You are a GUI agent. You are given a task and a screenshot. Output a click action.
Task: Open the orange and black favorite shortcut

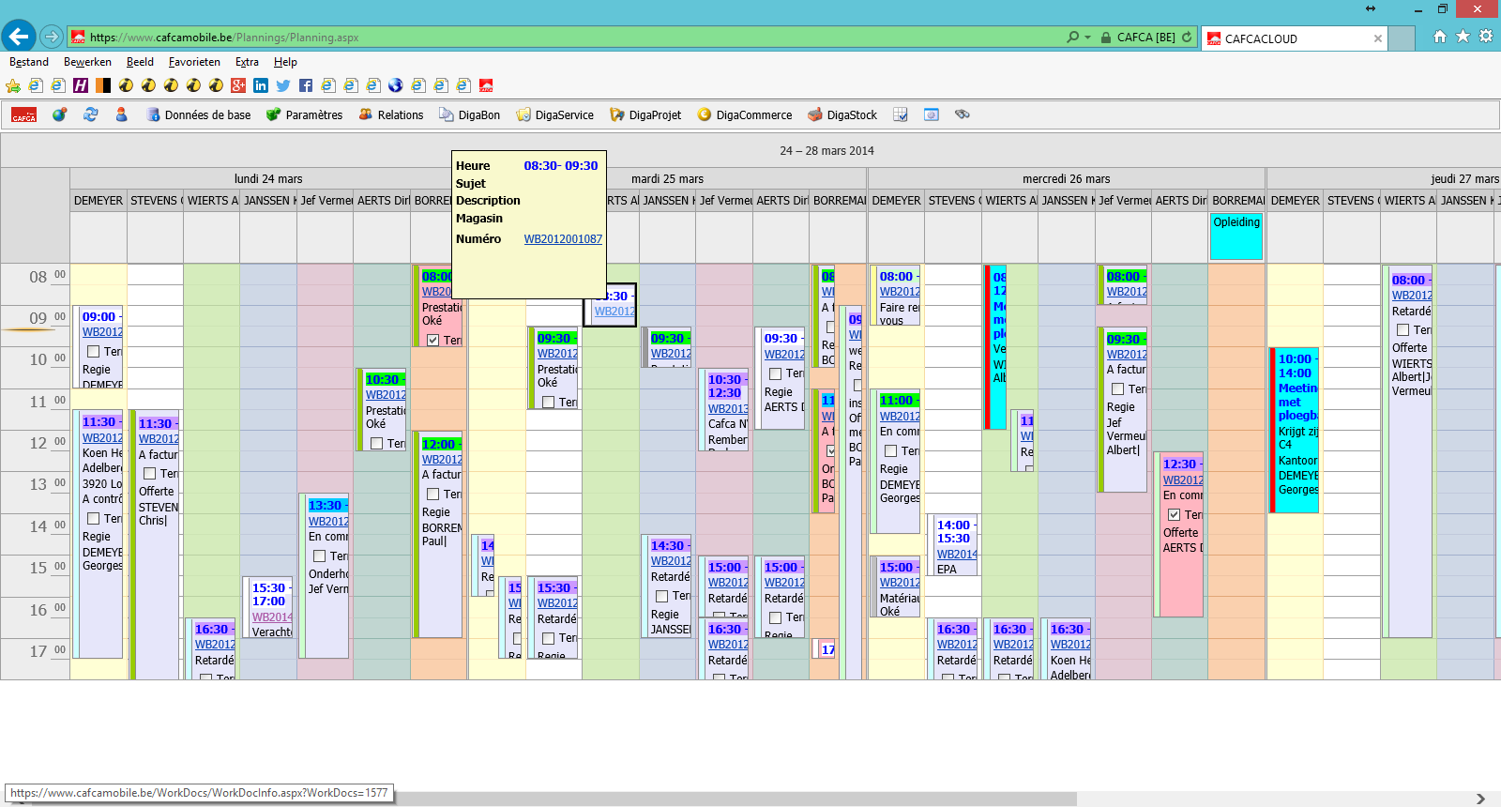click(103, 85)
